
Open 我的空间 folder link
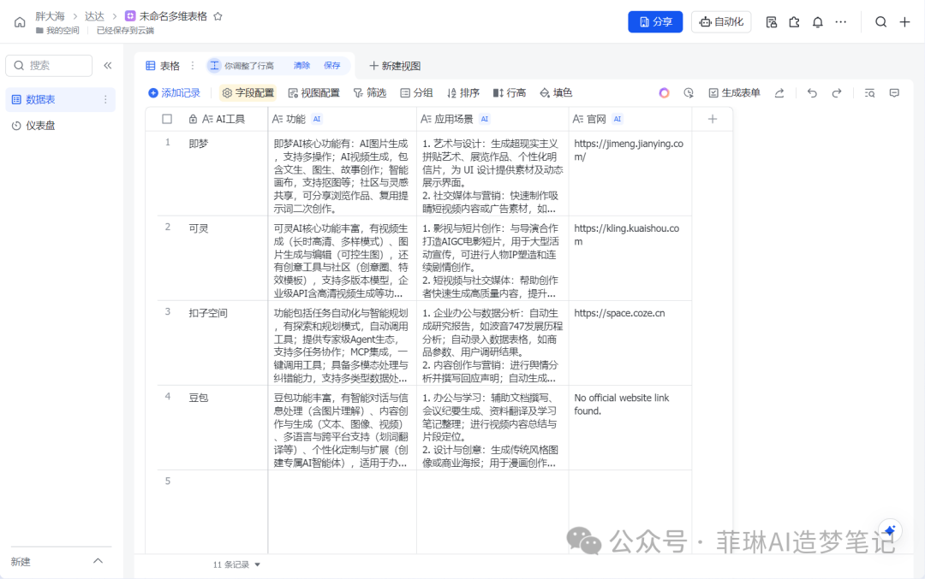coord(57,31)
